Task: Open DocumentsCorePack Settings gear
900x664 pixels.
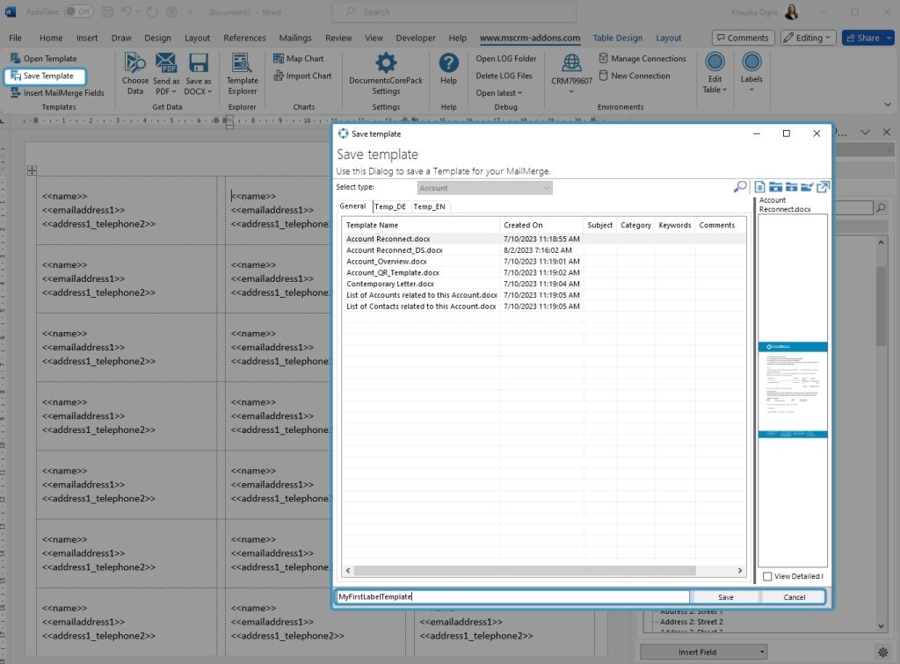Action: pos(386,74)
